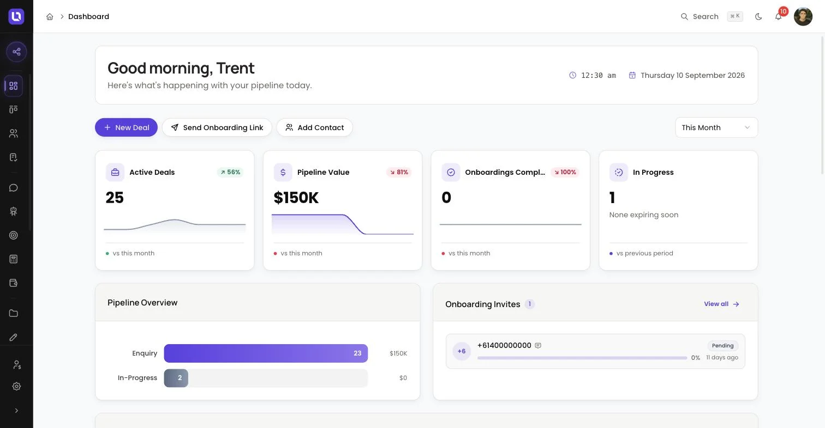825x428 pixels.
Task: Open the calculator icon in sidebar
Action: coord(14,259)
